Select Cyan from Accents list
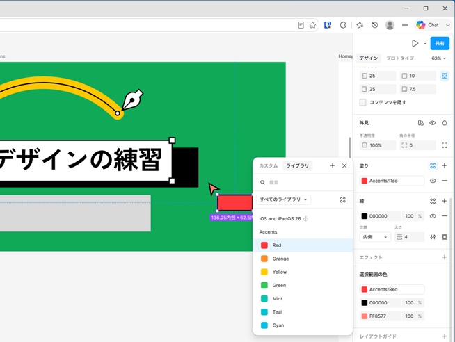 (303, 325)
